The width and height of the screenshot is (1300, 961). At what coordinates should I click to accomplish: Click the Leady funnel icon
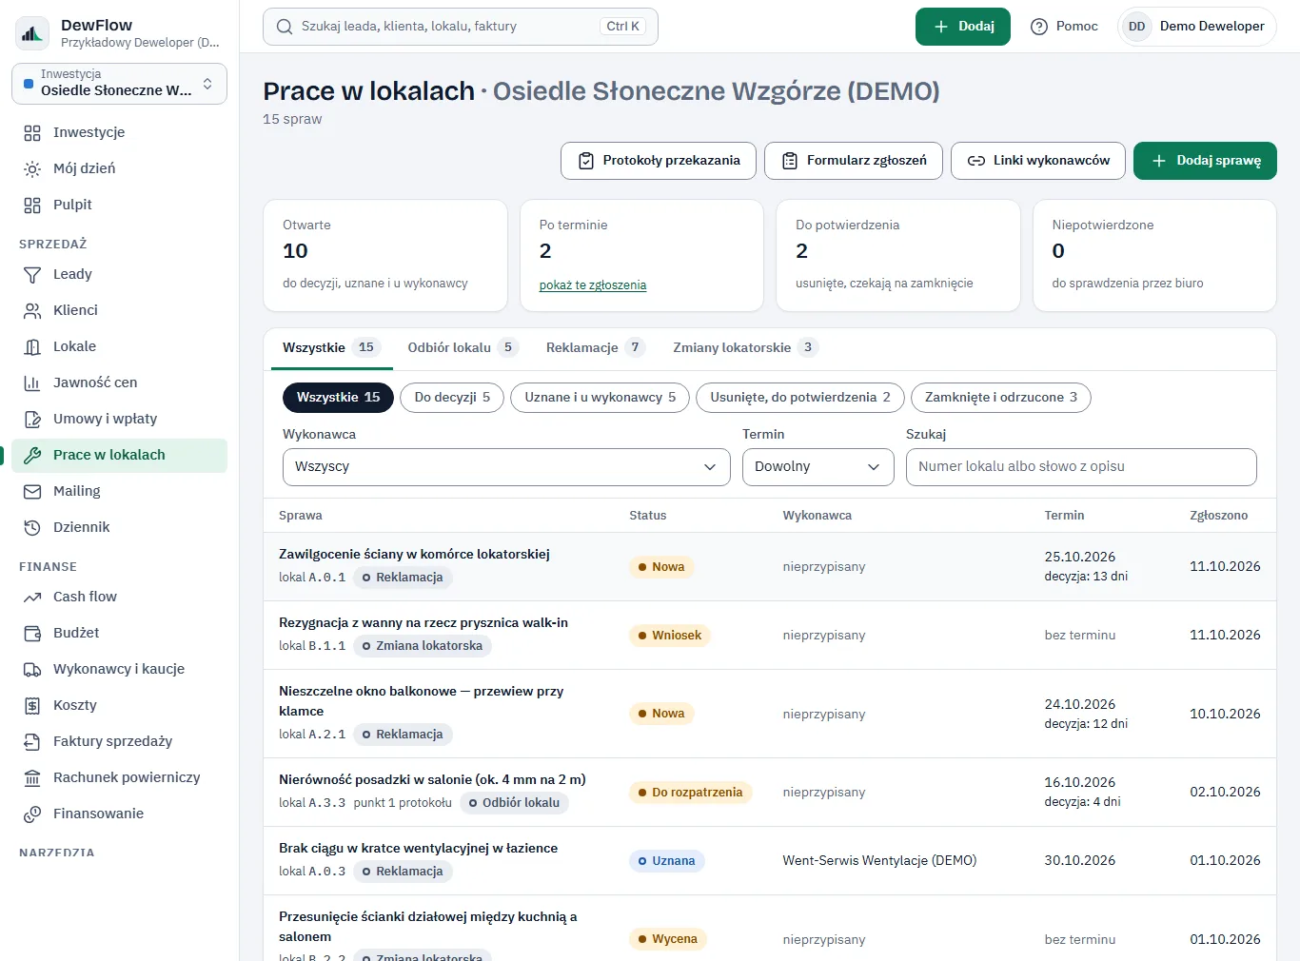32,274
